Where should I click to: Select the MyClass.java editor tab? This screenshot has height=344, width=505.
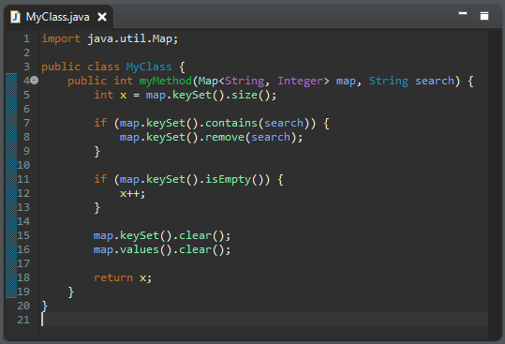(x=58, y=17)
